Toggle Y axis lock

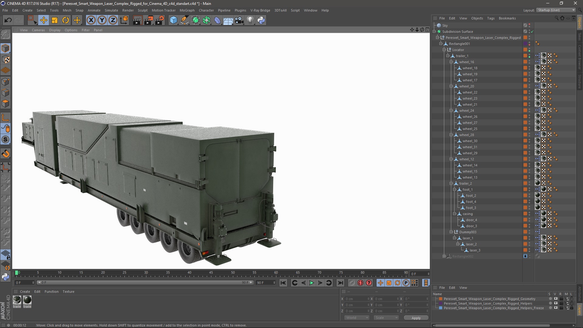pyautogui.click(x=102, y=20)
